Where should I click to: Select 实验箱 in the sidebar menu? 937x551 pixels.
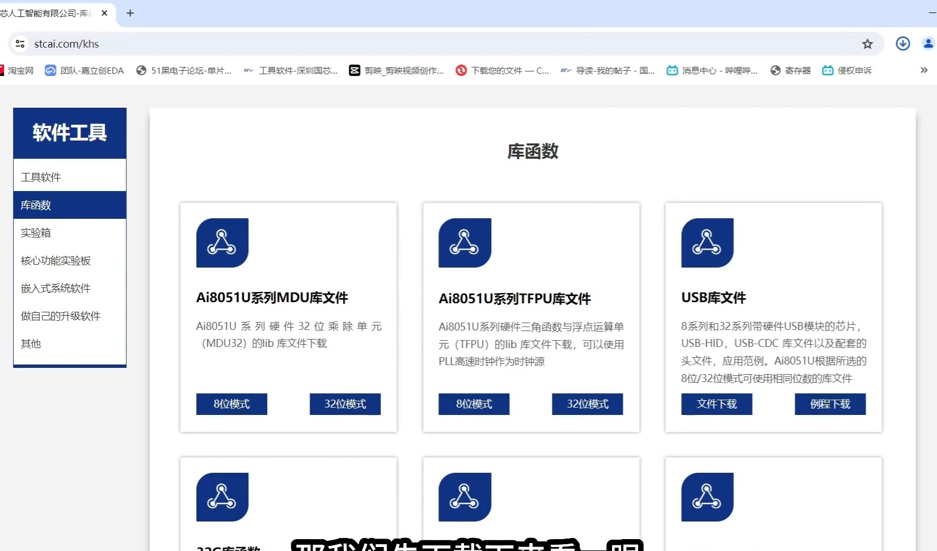coord(70,232)
